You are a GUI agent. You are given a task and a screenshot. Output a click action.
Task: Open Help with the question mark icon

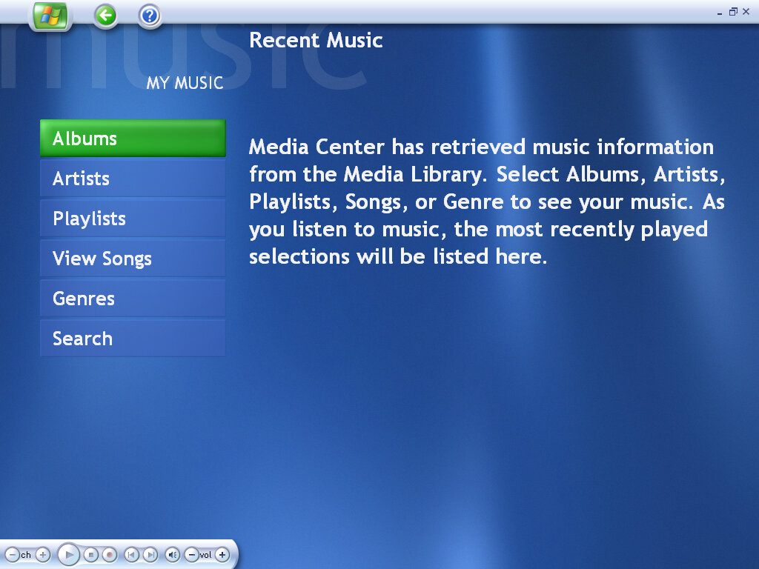[148, 15]
